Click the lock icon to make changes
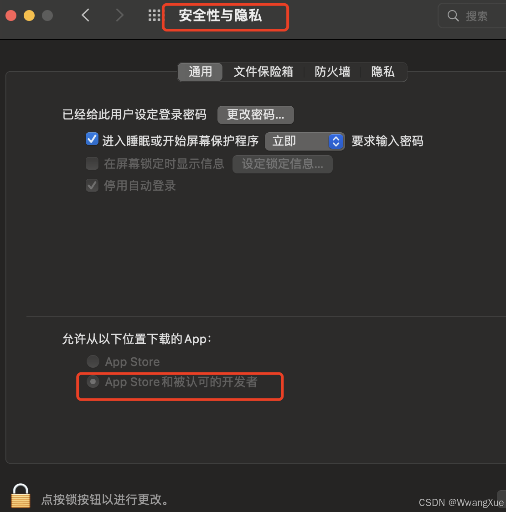Screen dimensions: 506x512 (21, 496)
